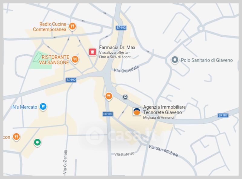
Task: Click the green circular location marker
Action: [37, 143]
